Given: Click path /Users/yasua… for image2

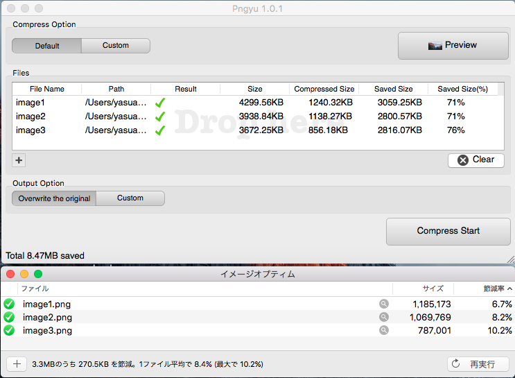Looking at the screenshot, I should tap(116, 117).
